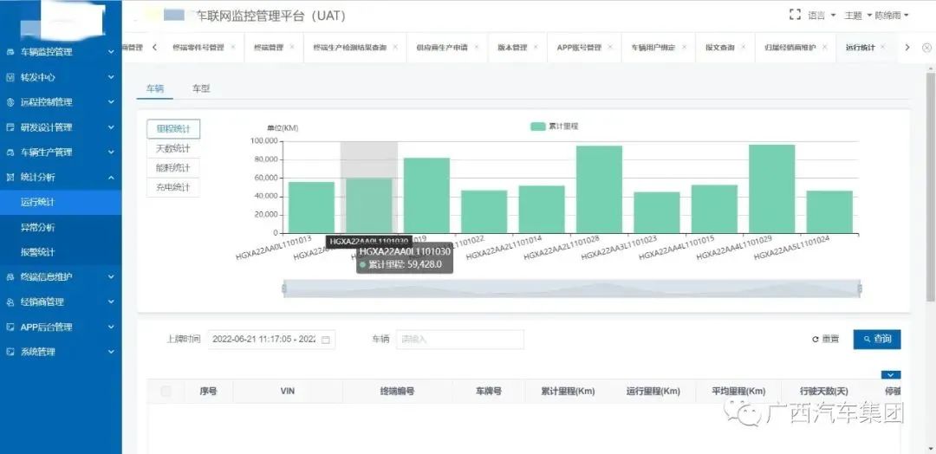Open 运行统计 in the sidebar
The height and width of the screenshot is (454, 936).
pyautogui.click(x=61, y=202)
